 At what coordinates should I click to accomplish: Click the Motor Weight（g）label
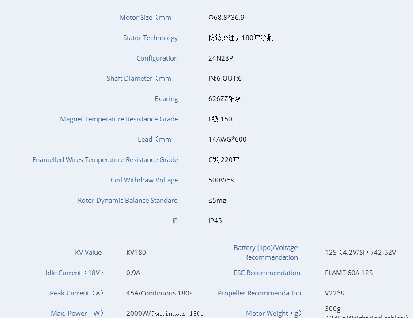pyautogui.click(x=274, y=313)
